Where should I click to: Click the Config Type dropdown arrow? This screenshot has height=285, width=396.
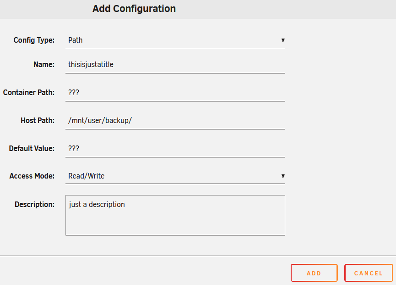(283, 40)
